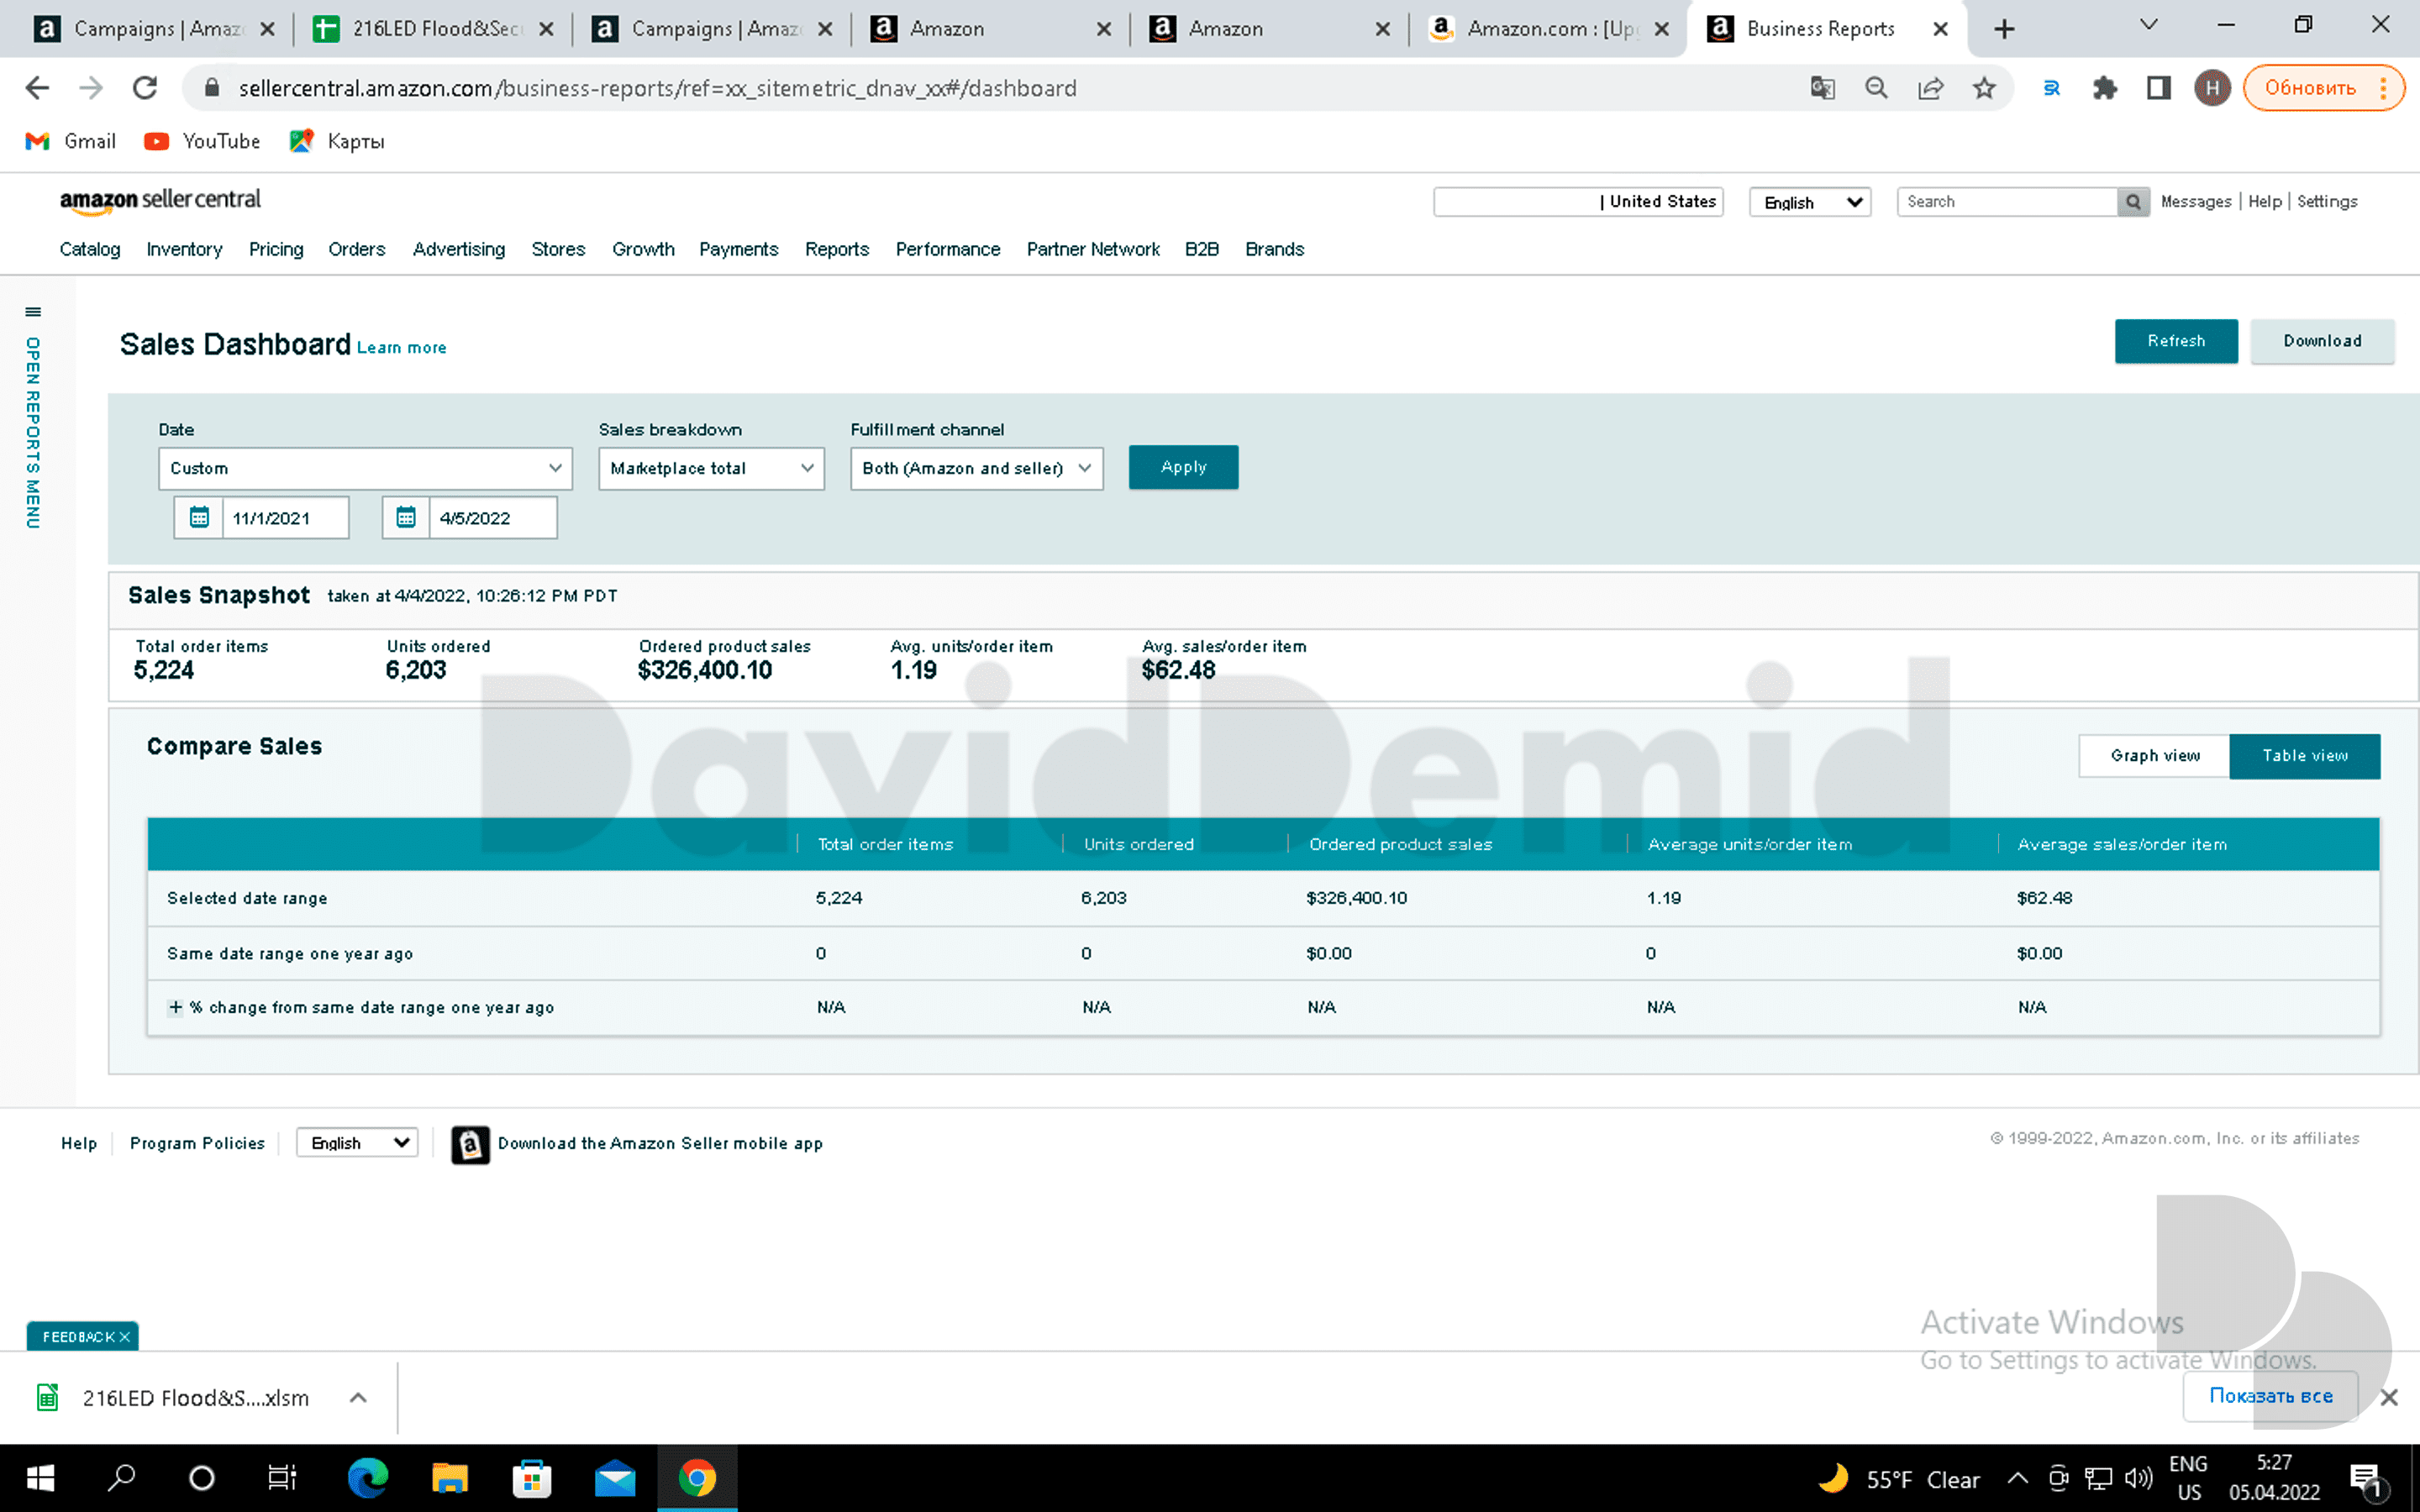The height and width of the screenshot is (1512, 2420).
Task: Open the Reports menu
Action: click(837, 249)
